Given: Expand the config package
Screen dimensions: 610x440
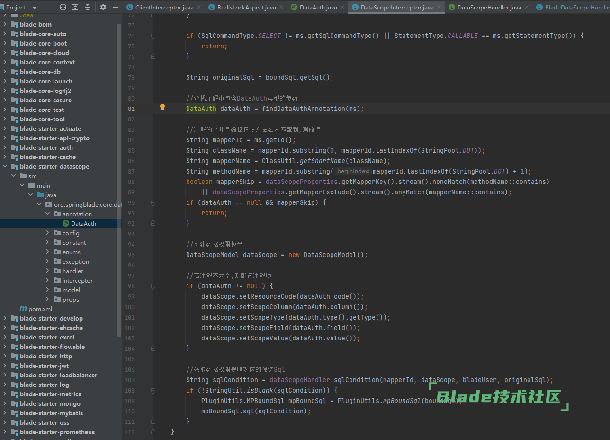Looking at the screenshot, I should coord(47,233).
